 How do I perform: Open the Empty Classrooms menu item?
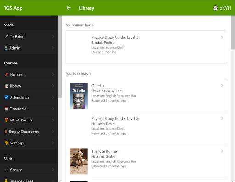29,132
